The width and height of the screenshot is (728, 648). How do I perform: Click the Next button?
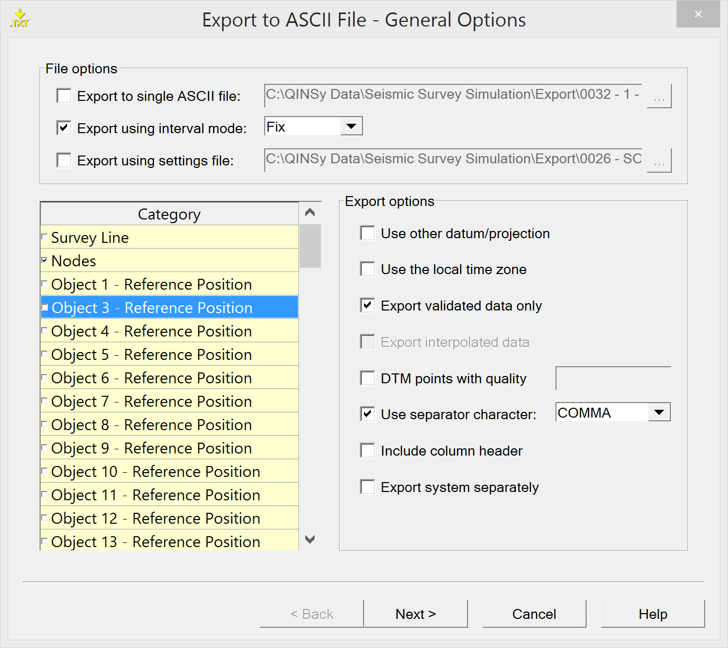point(415,614)
